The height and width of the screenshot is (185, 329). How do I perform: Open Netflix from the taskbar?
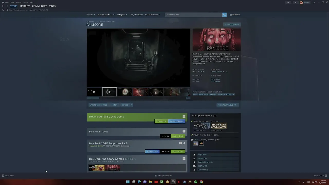coord(179,182)
